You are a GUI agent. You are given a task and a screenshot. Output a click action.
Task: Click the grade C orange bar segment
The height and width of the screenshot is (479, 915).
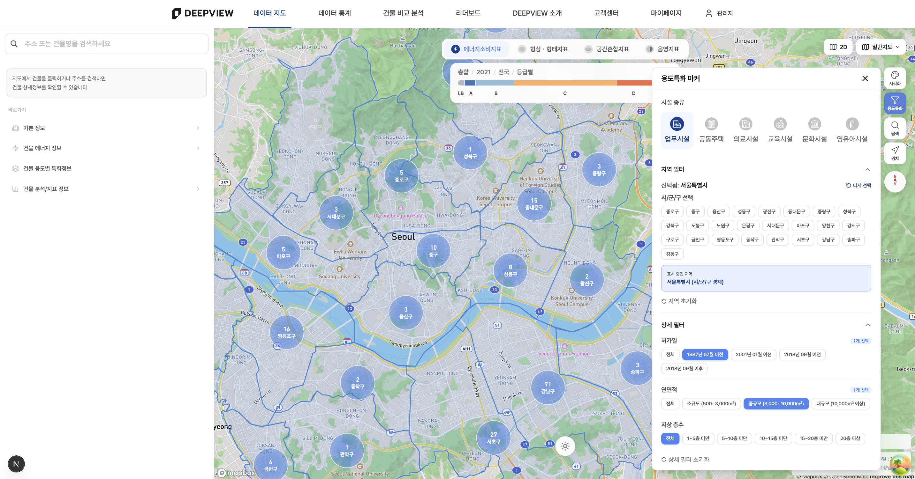click(565, 83)
